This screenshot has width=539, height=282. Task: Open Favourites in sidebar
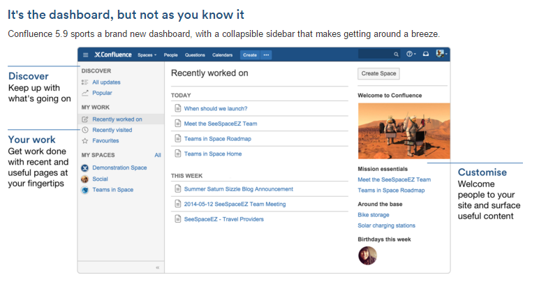[x=105, y=140]
